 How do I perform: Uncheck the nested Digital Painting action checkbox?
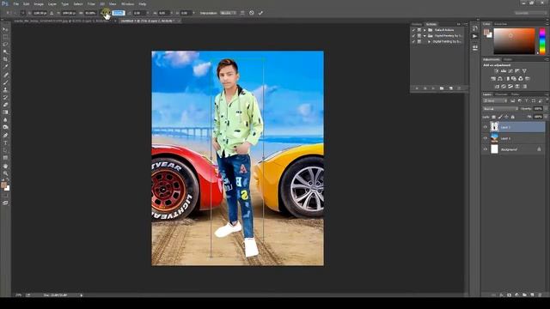[413, 41]
